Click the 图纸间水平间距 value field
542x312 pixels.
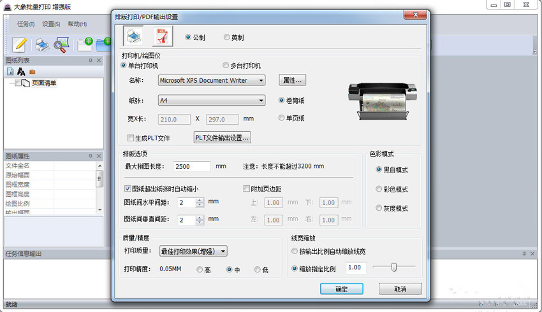pyautogui.click(x=187, y=202)
